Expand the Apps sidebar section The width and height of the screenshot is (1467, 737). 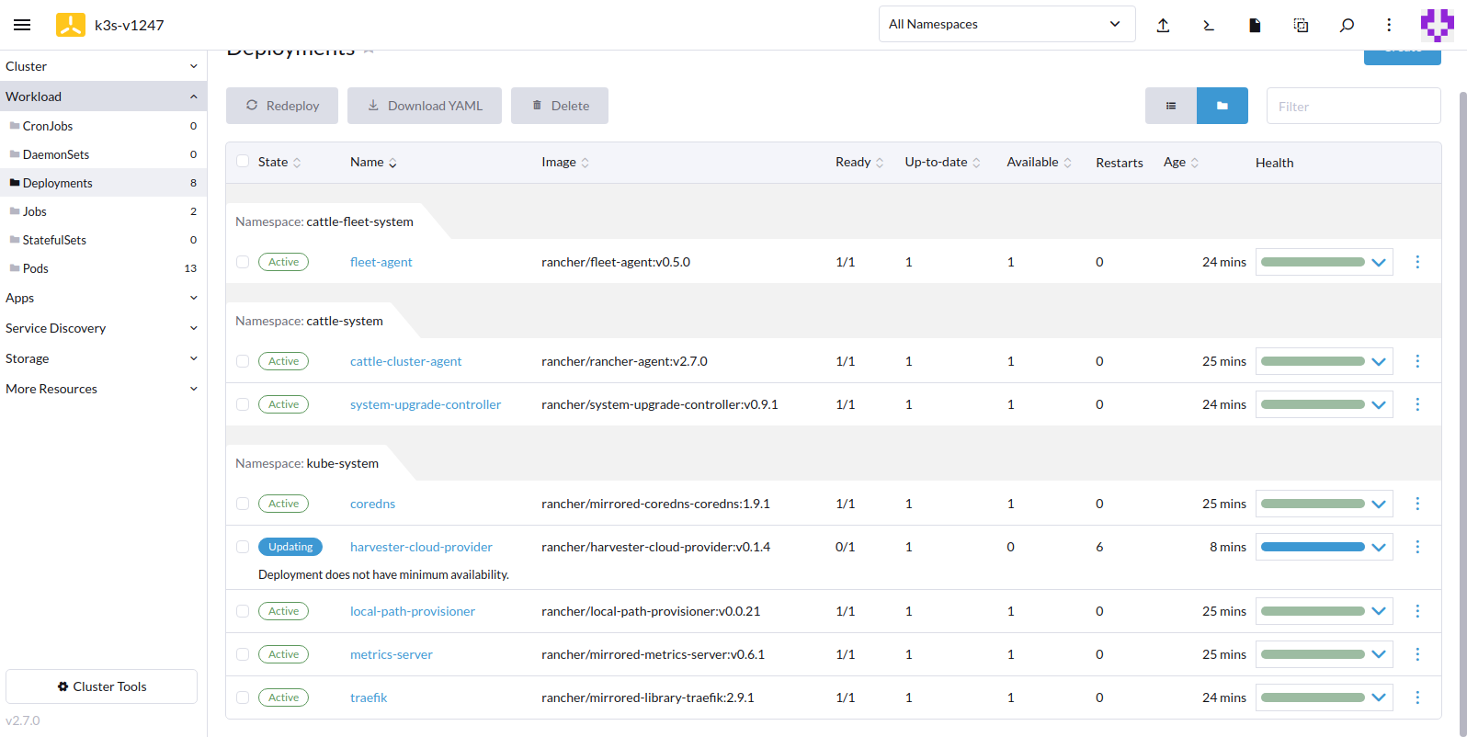click(103, 298)
